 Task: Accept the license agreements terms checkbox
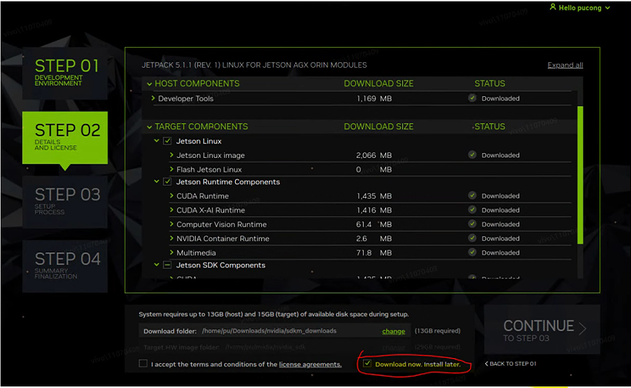143,363
